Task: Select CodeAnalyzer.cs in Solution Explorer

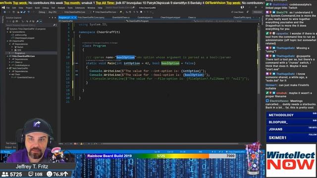Action: [22, 65]
